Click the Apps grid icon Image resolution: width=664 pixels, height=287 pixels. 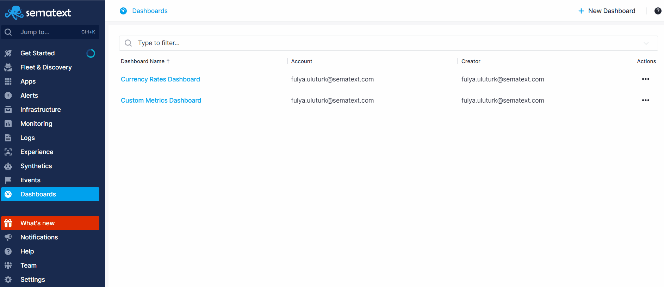(x=8, y=81)
